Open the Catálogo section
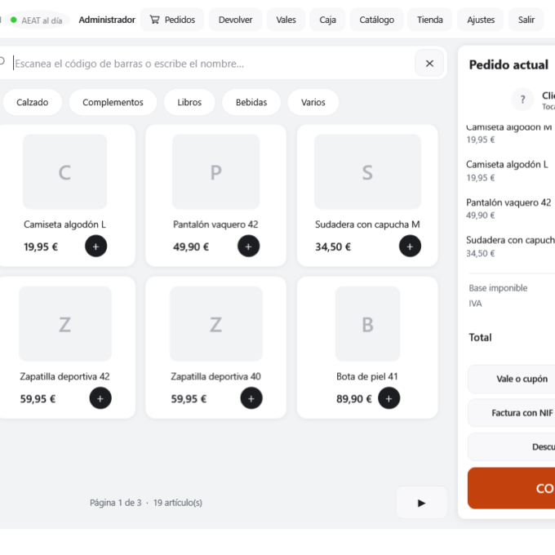 click(376, 20)
